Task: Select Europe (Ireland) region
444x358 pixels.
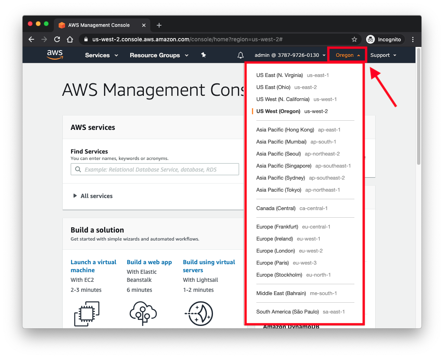Action: tap(288, 239)
